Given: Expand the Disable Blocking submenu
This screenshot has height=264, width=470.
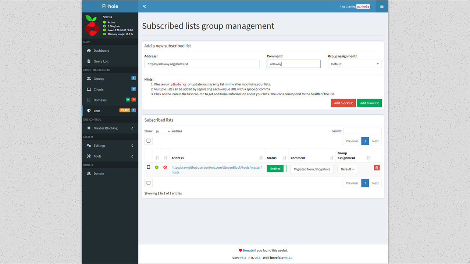Looking at the screenshot, I should (110, 128).
